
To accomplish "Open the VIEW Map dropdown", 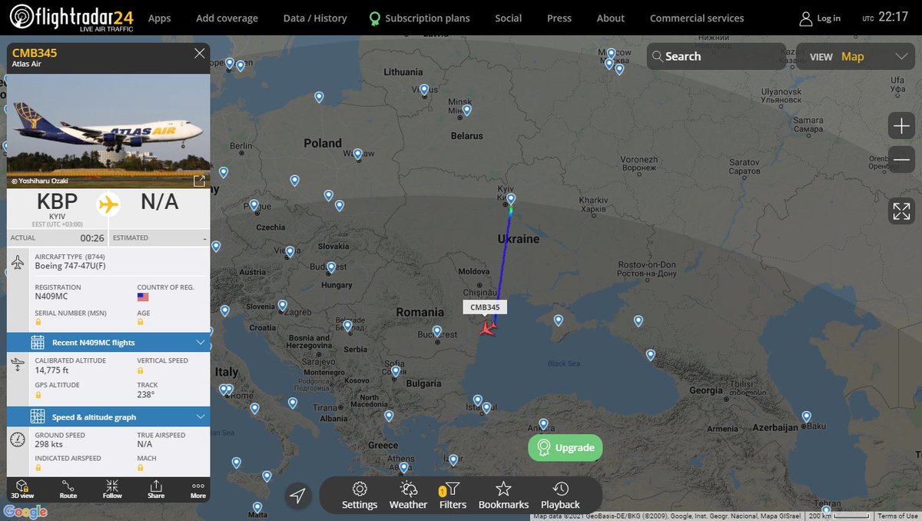I will click(x=857, y=56).
